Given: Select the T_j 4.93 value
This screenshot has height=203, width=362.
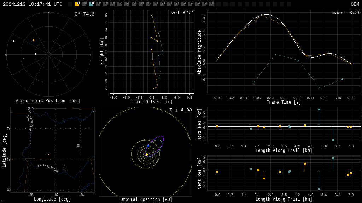Looking at the screenshot, I should (x=180, y=110).
